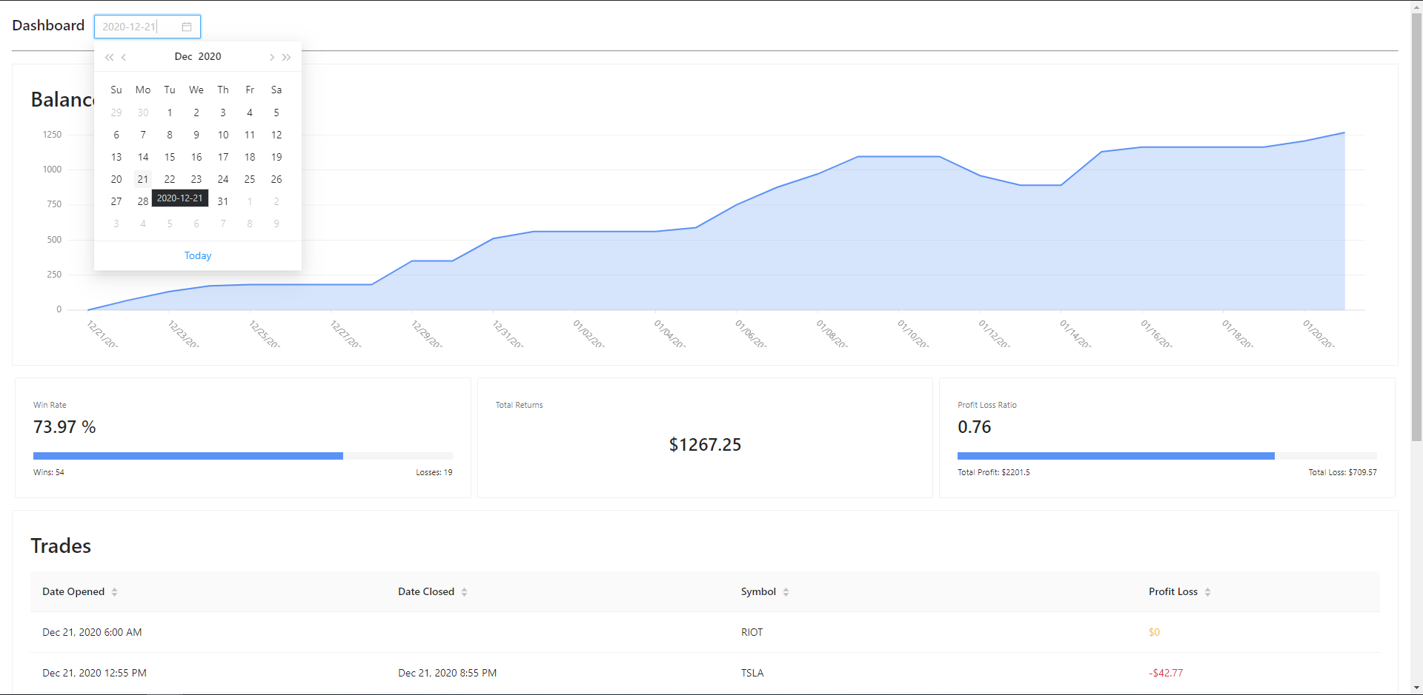Select the Dec month label in picker
Screen dimensions: 1423x695
point(183,56)
